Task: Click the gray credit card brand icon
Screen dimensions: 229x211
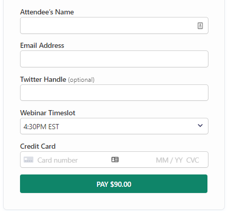Action: tap(28, 160)
